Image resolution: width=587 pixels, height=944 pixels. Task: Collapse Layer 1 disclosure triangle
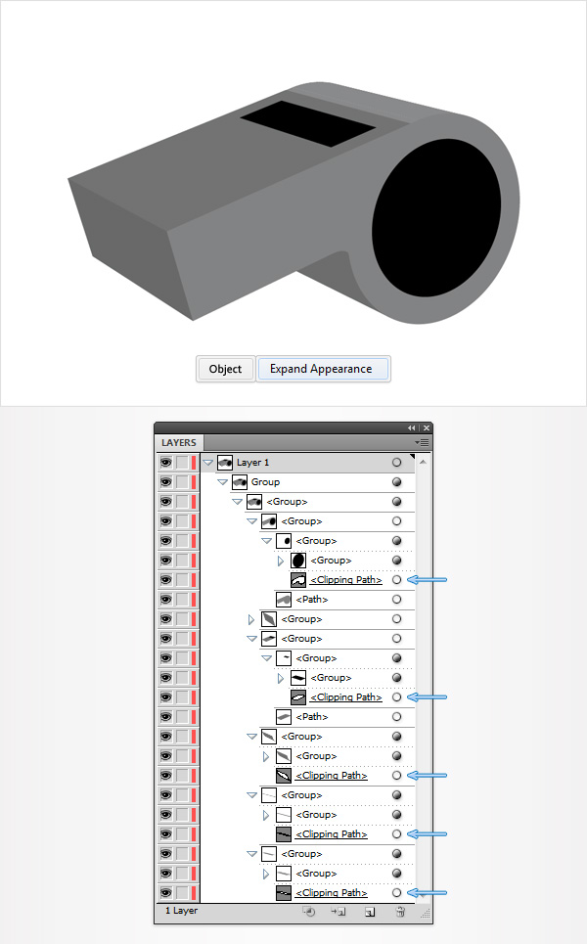click(208, 463)
